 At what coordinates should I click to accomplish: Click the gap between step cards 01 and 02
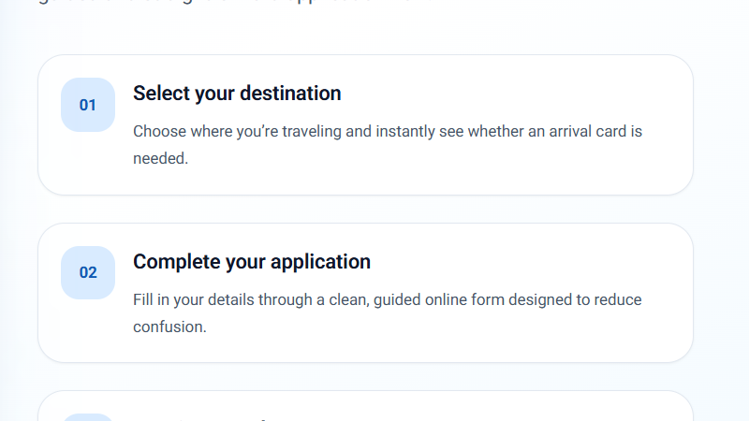point(365,209)
